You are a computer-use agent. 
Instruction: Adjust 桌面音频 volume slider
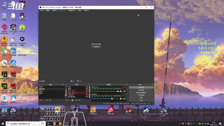pos(105,99)
